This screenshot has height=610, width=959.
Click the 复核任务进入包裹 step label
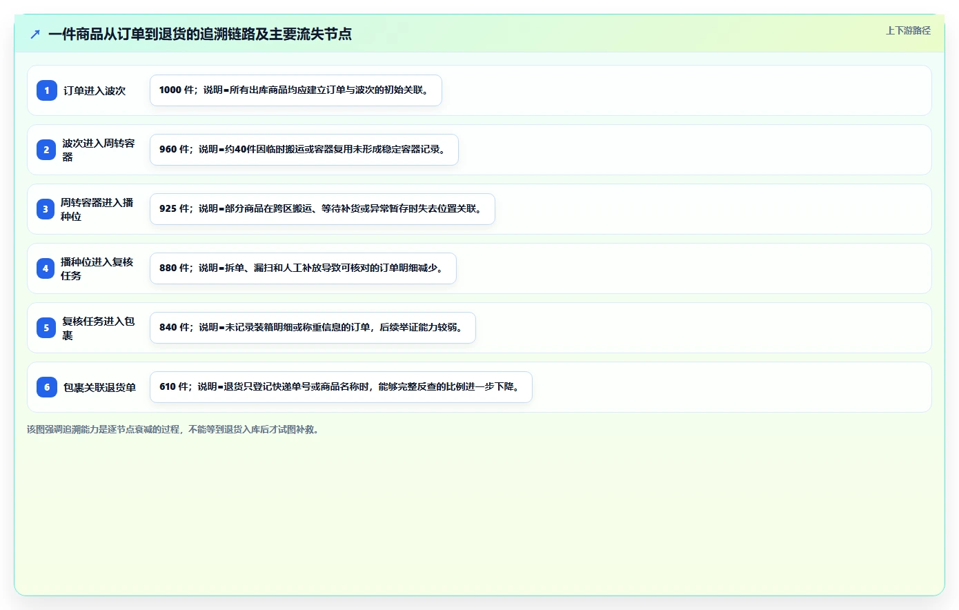(x=99, y=328)
